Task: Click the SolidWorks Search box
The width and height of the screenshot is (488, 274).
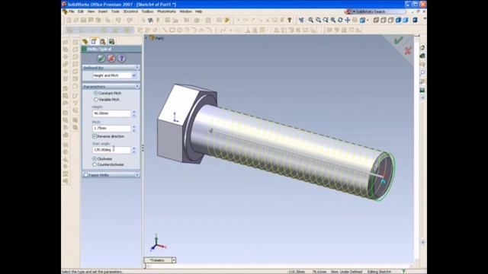Action: pyautogui.click(x=380, y=11)
